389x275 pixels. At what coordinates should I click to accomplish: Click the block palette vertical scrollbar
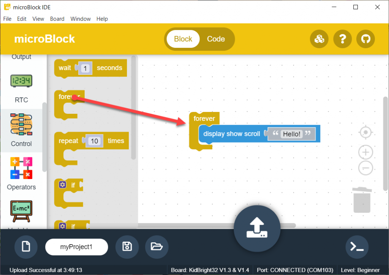point(133,107)
